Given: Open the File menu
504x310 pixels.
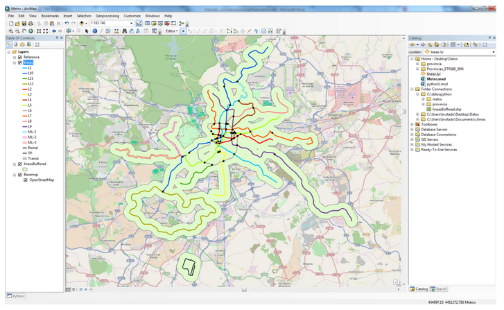Looking at the screenshot, I should tap(11, 16).
